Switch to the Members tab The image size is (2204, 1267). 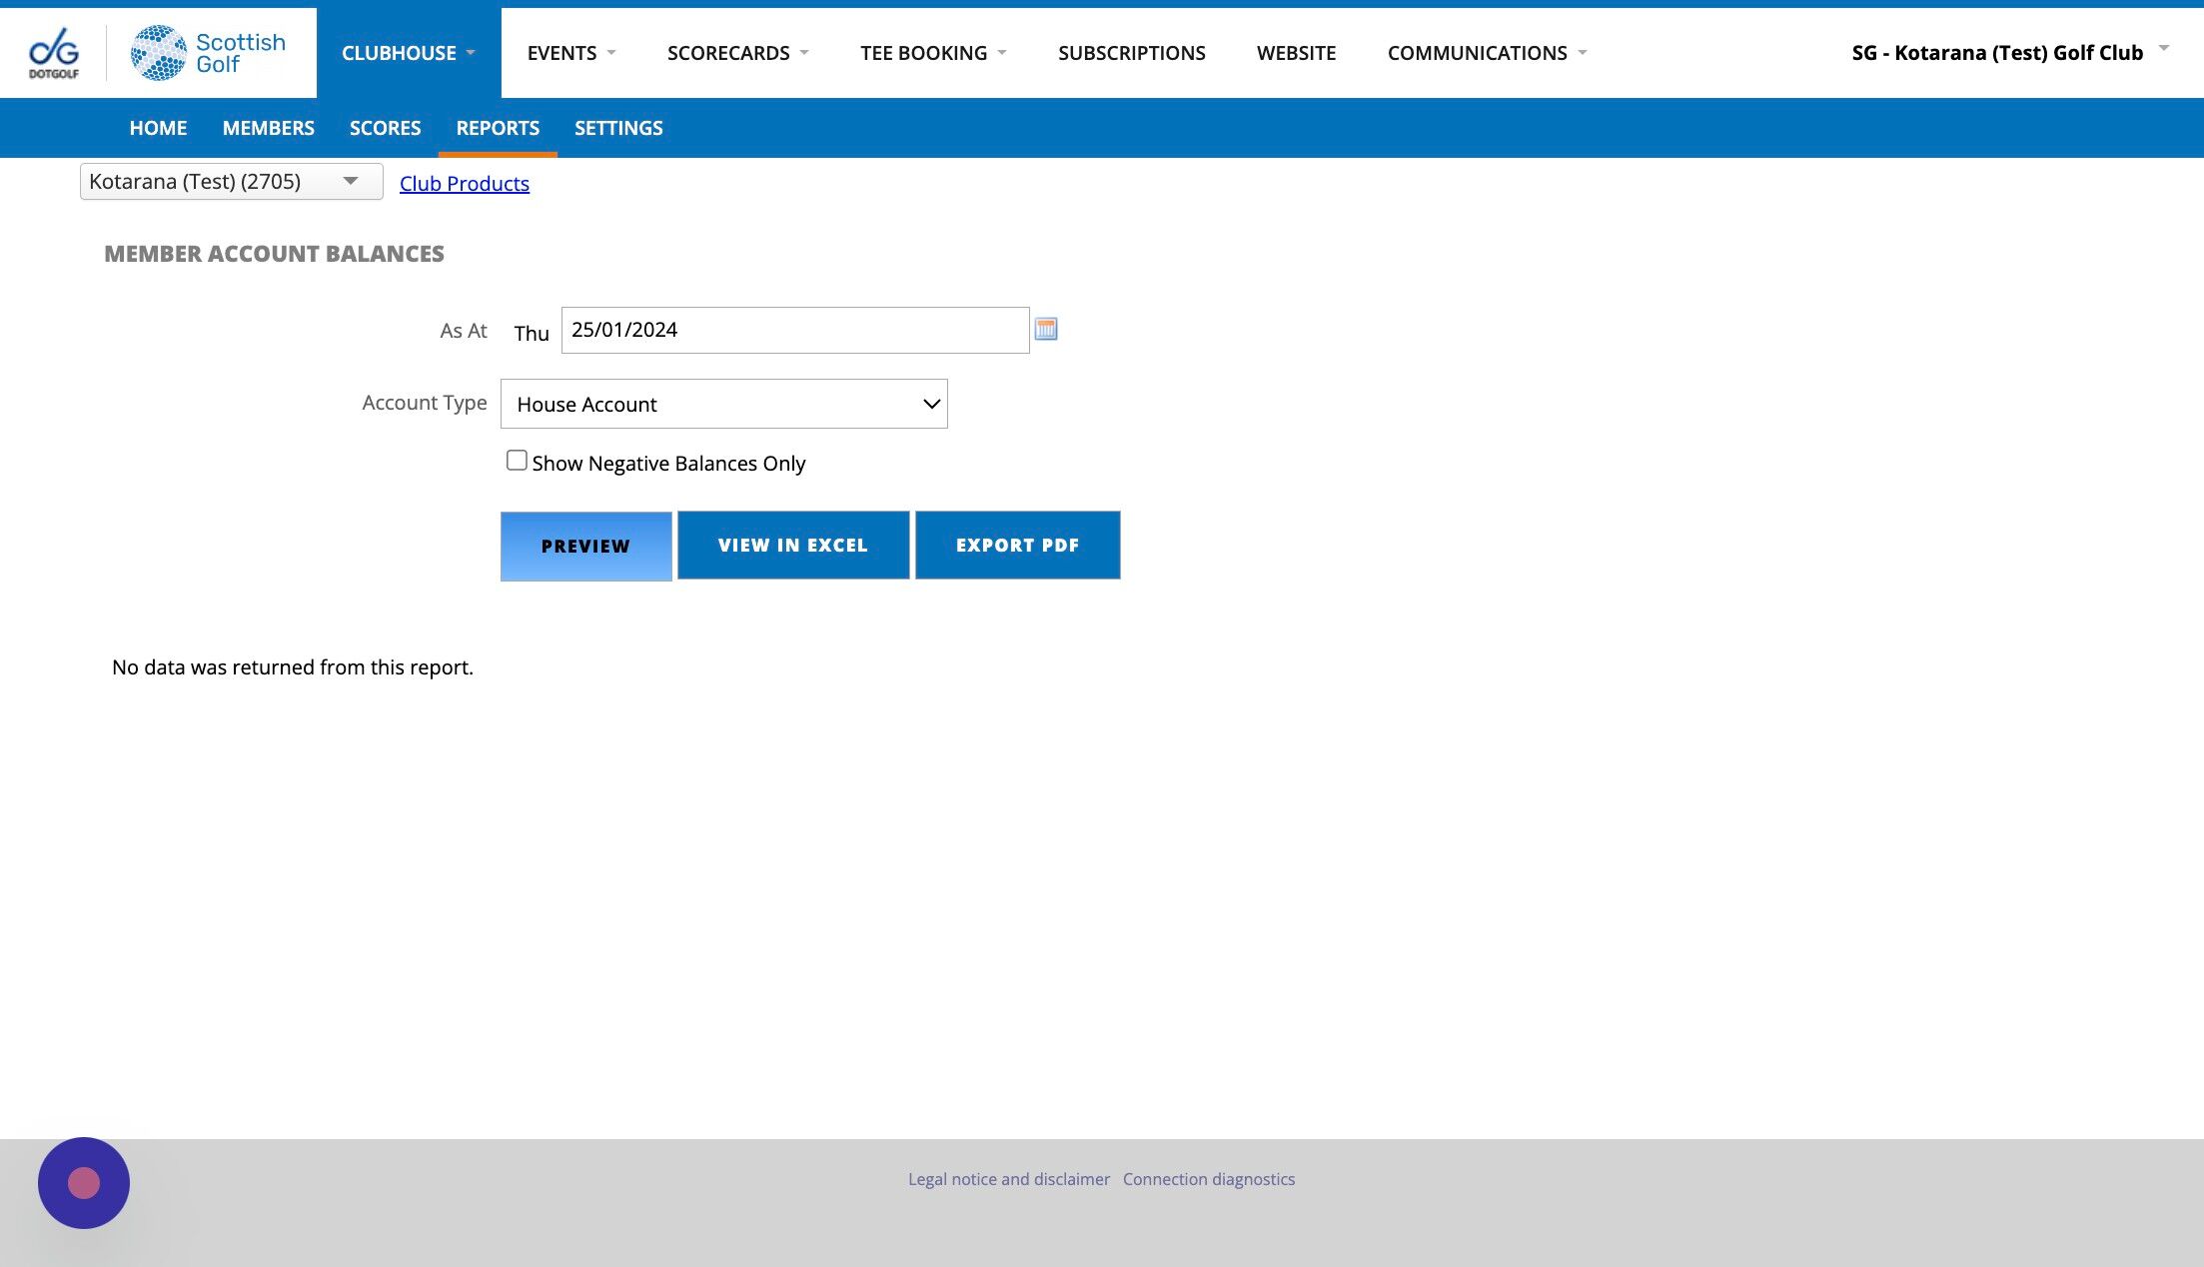coord(268,128)
